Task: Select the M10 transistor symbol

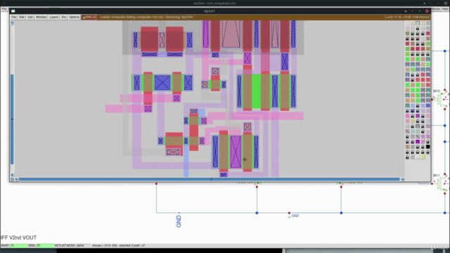Action: tap(441, 99)
